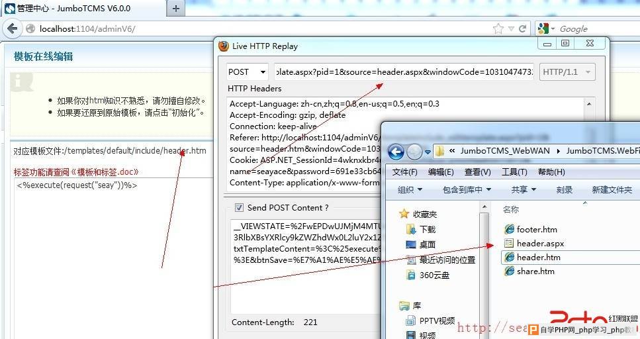Viewport: 640px width, 339px height.
Task: Click Explorer forward navigation button
Action: 415,152
